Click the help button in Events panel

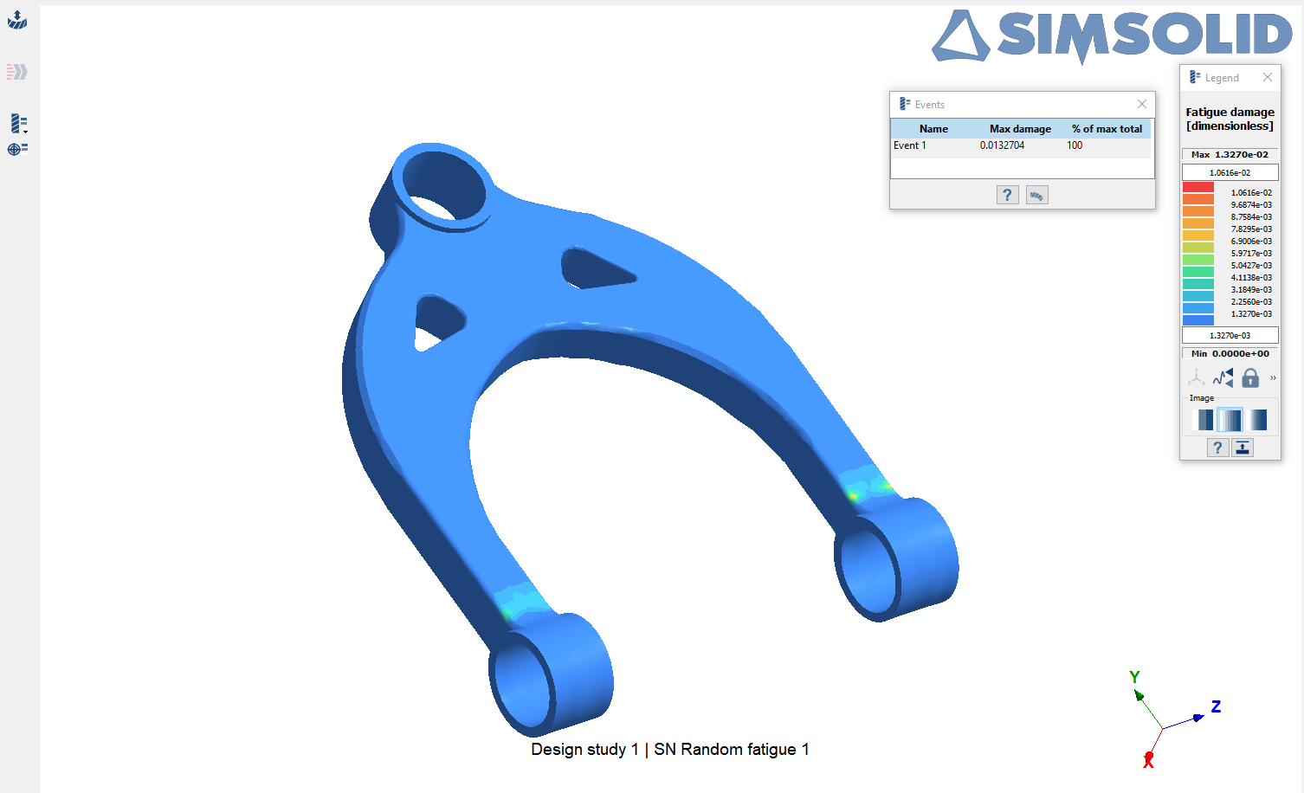[x=1007, y=195]
